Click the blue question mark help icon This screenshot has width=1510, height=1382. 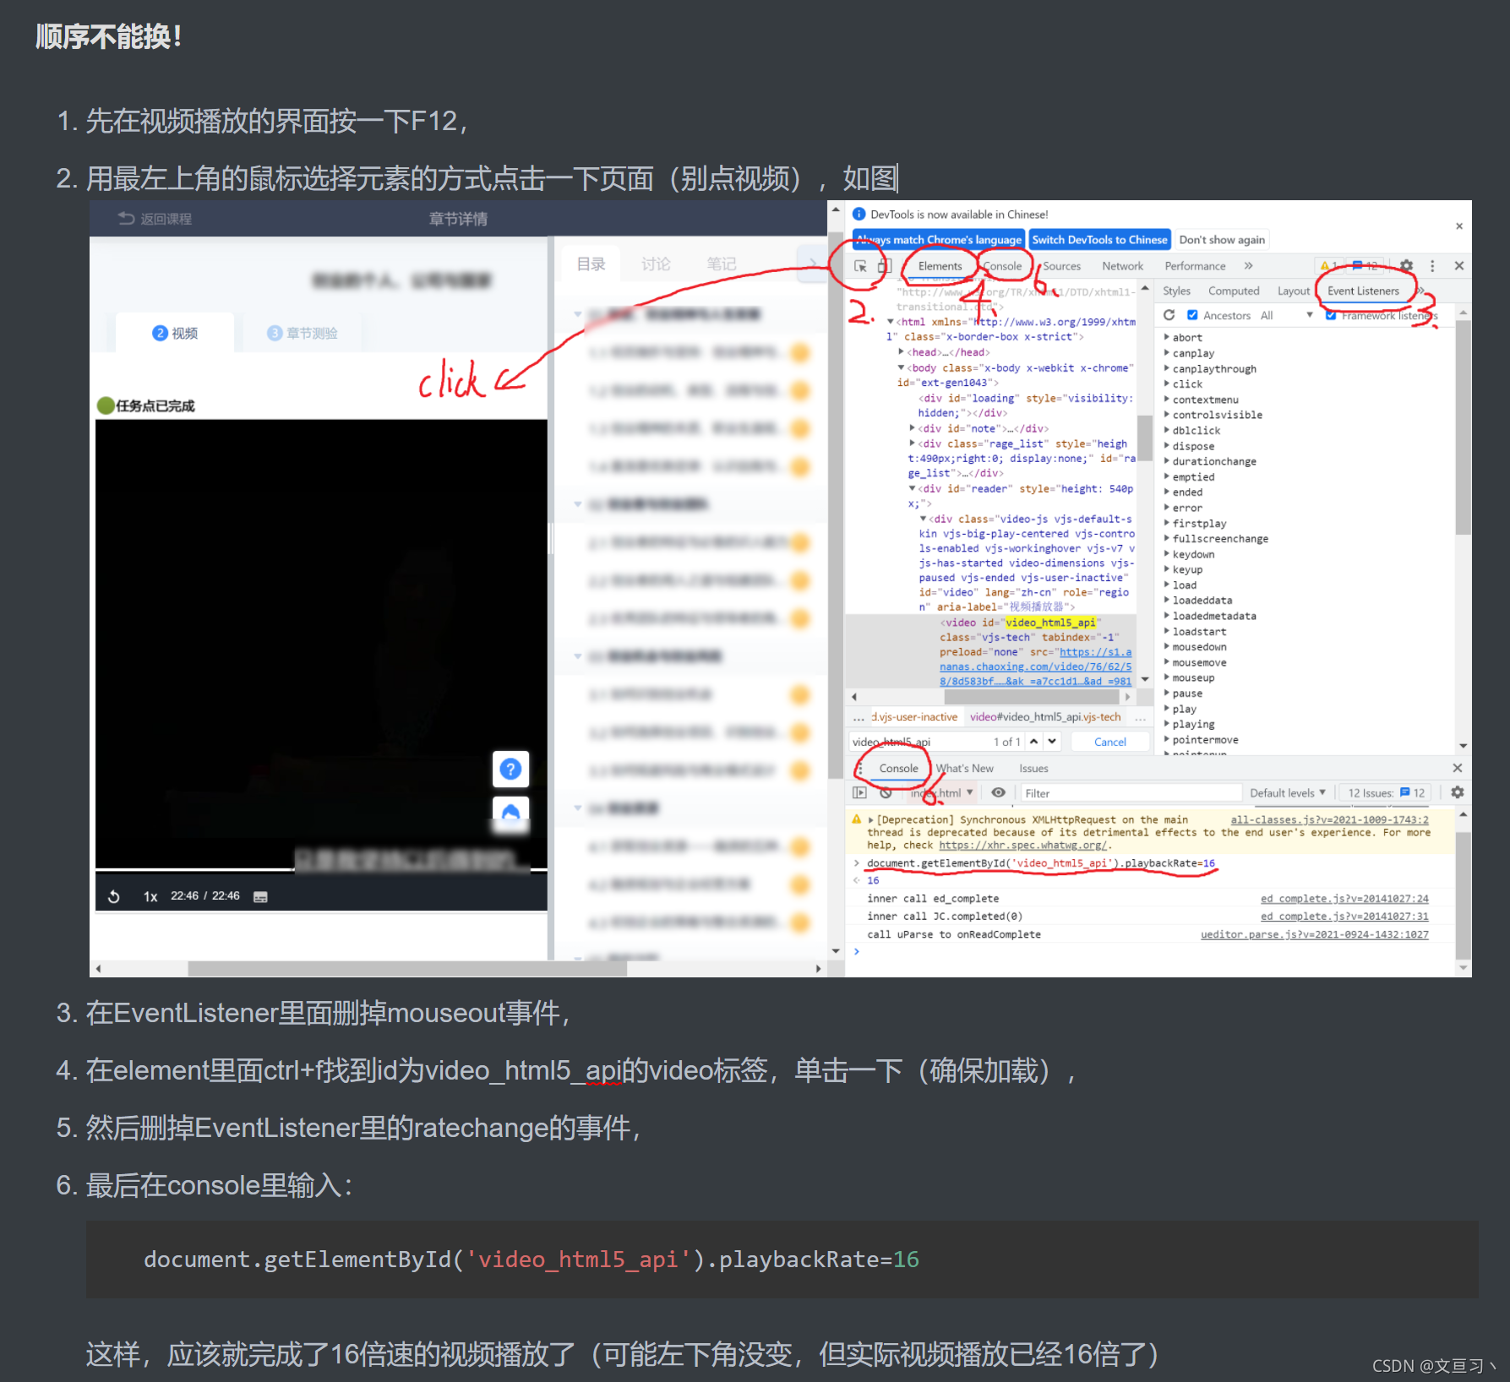(510, 769)
